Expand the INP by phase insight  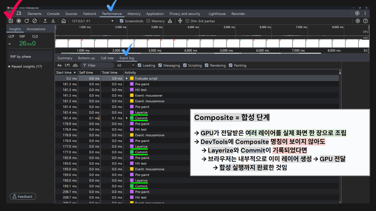pyautogui.click(x=30, y=57)
